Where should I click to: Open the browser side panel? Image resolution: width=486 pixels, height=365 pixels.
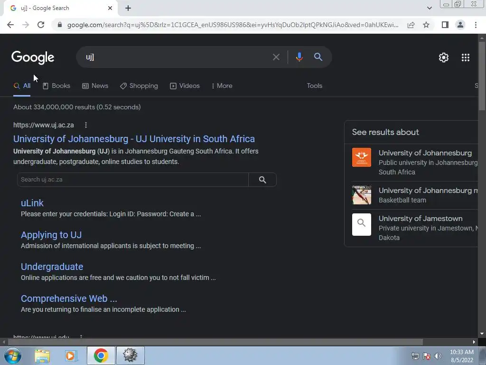point(445,25)
